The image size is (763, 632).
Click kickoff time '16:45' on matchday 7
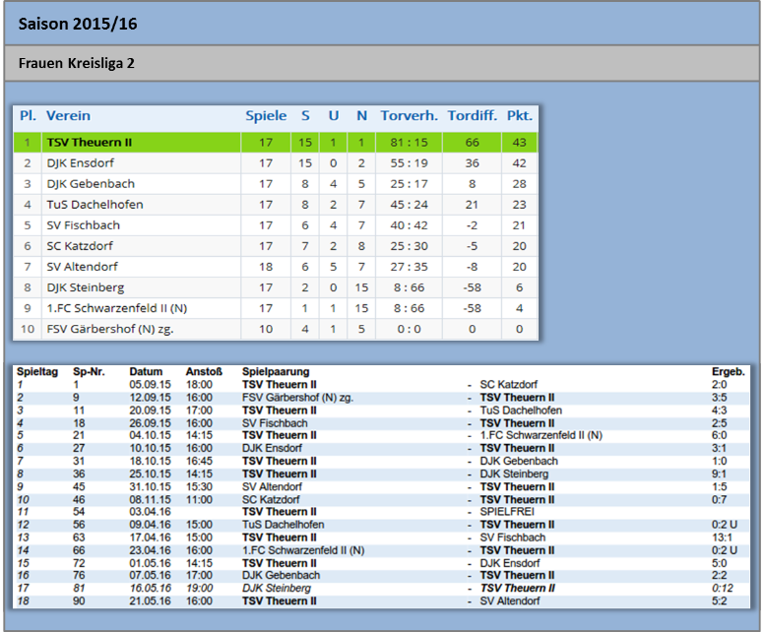point(199,462)
